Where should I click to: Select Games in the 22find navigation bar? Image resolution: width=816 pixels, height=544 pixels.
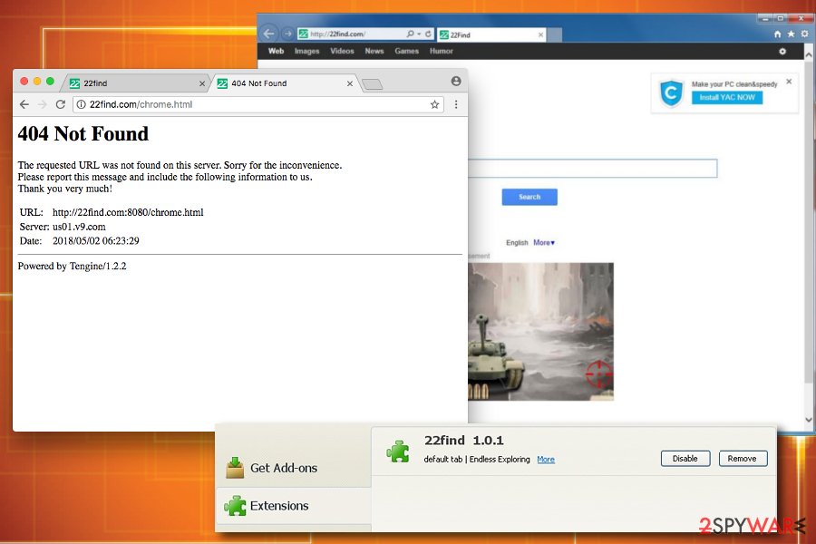coord(406,51)
